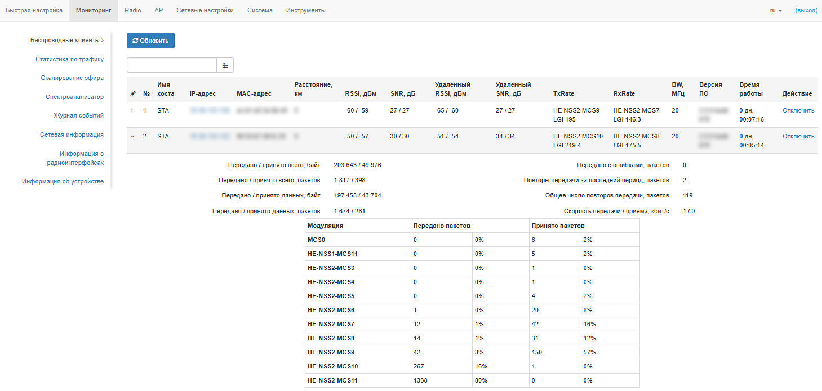Screen dimensions: 822x391
Task: Open Журнал событий in sidebar
Action: 79,116
